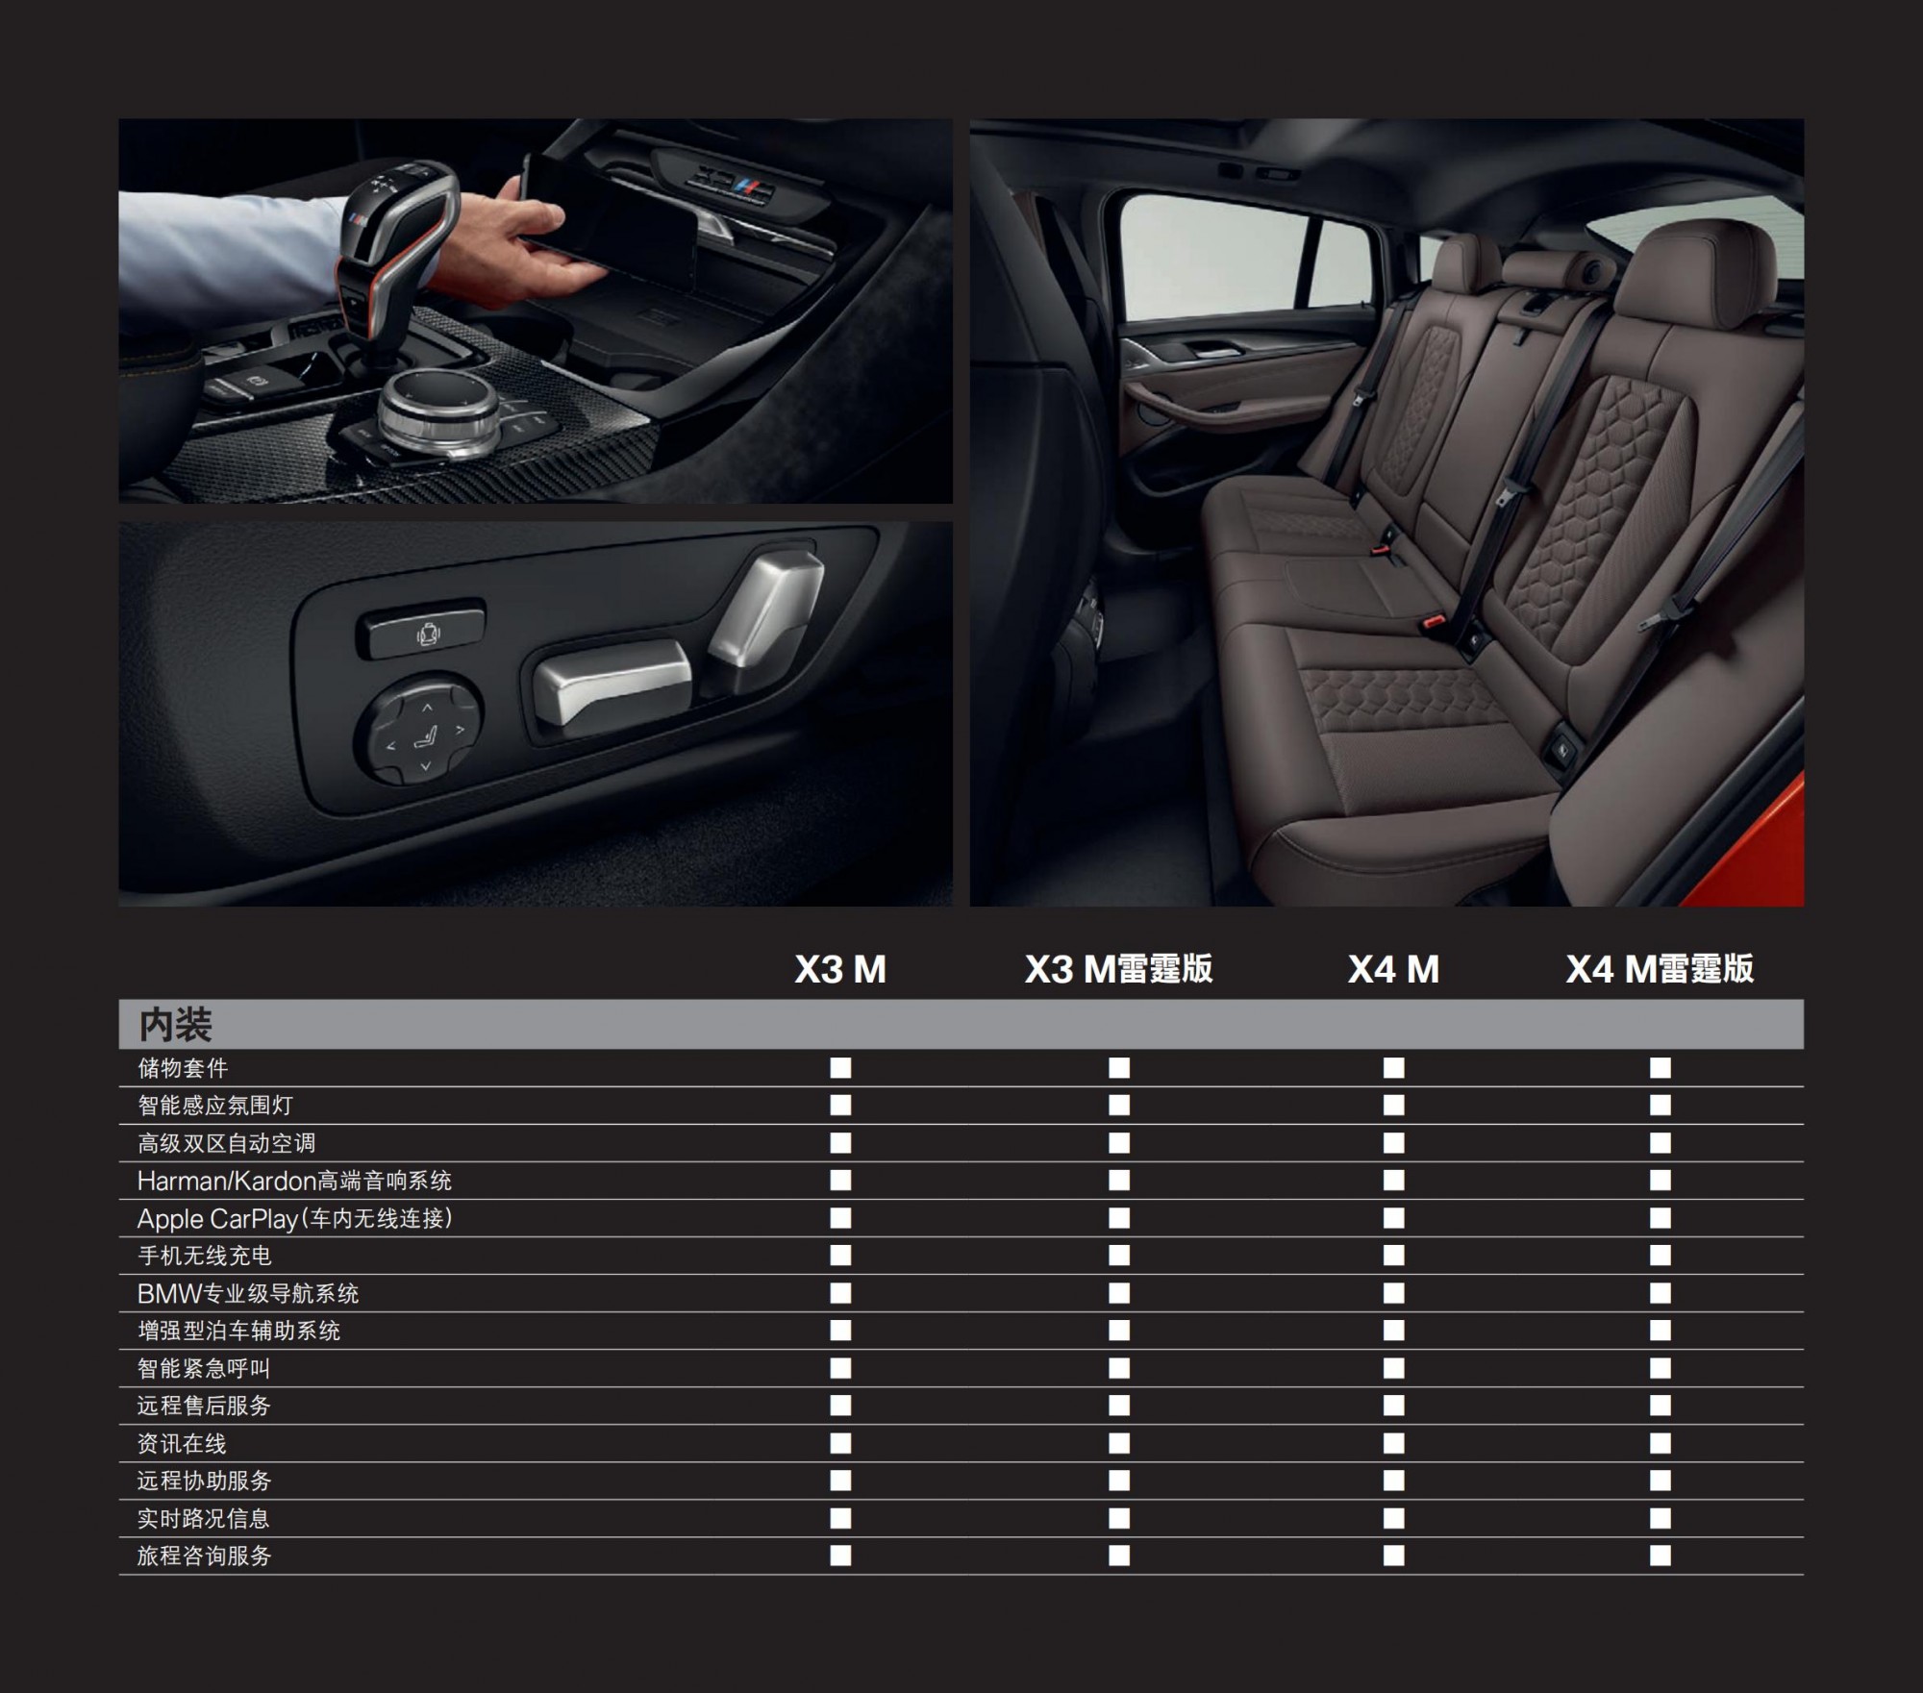Check Harman/Kardon box under X3 M雷霆版
Image resolution: width=1923 pixels, height=1693 pixels.
1118,1181
